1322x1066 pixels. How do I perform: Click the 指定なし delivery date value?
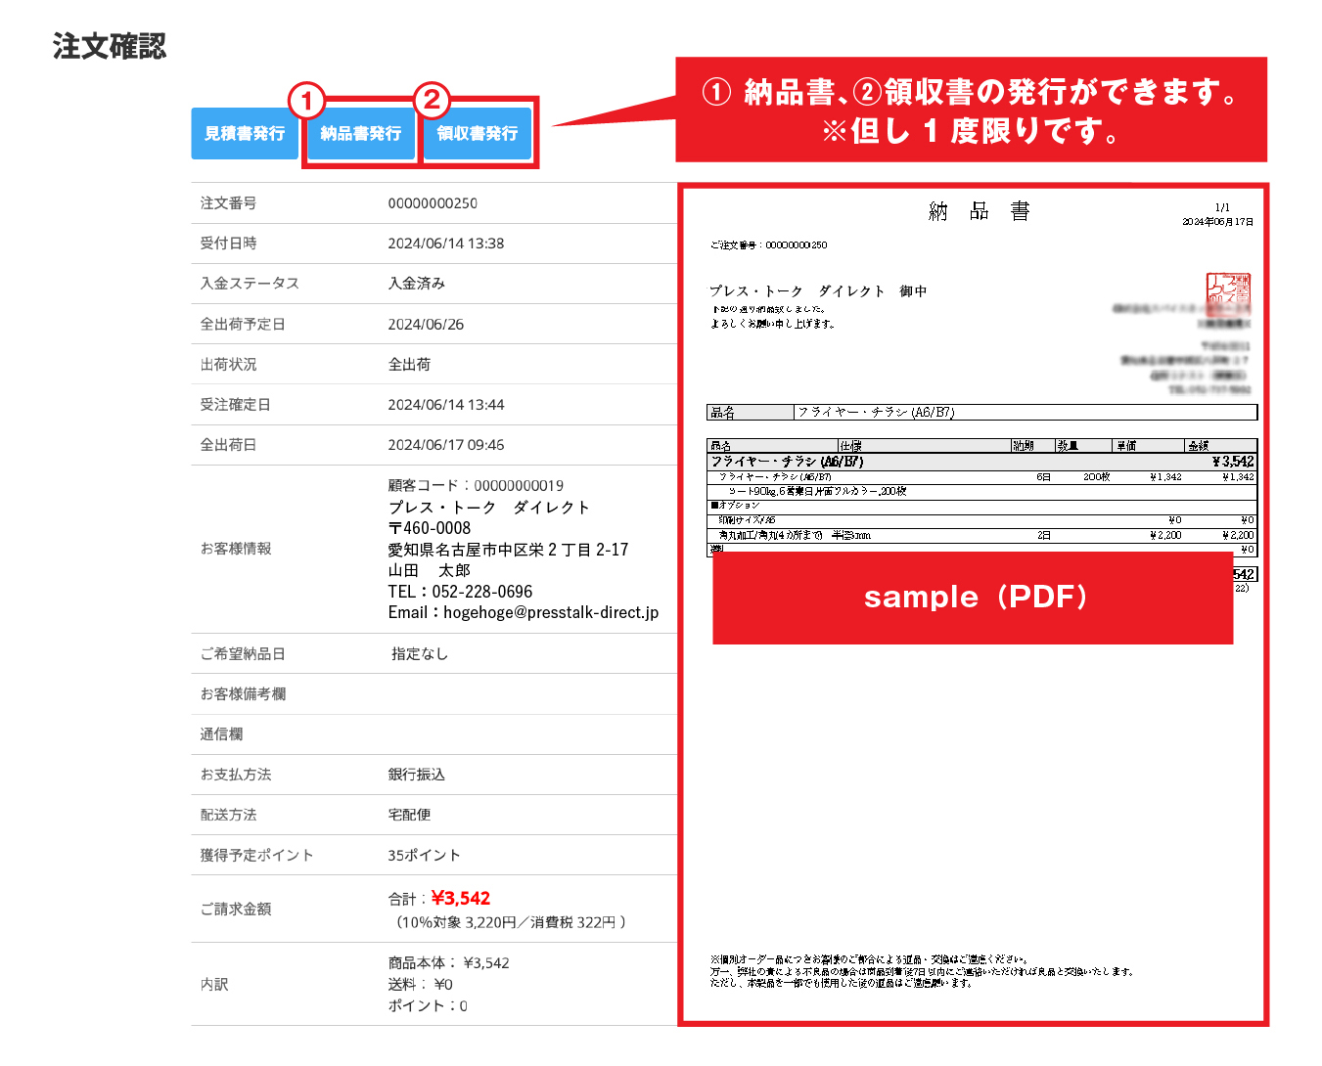click(420, 654)
